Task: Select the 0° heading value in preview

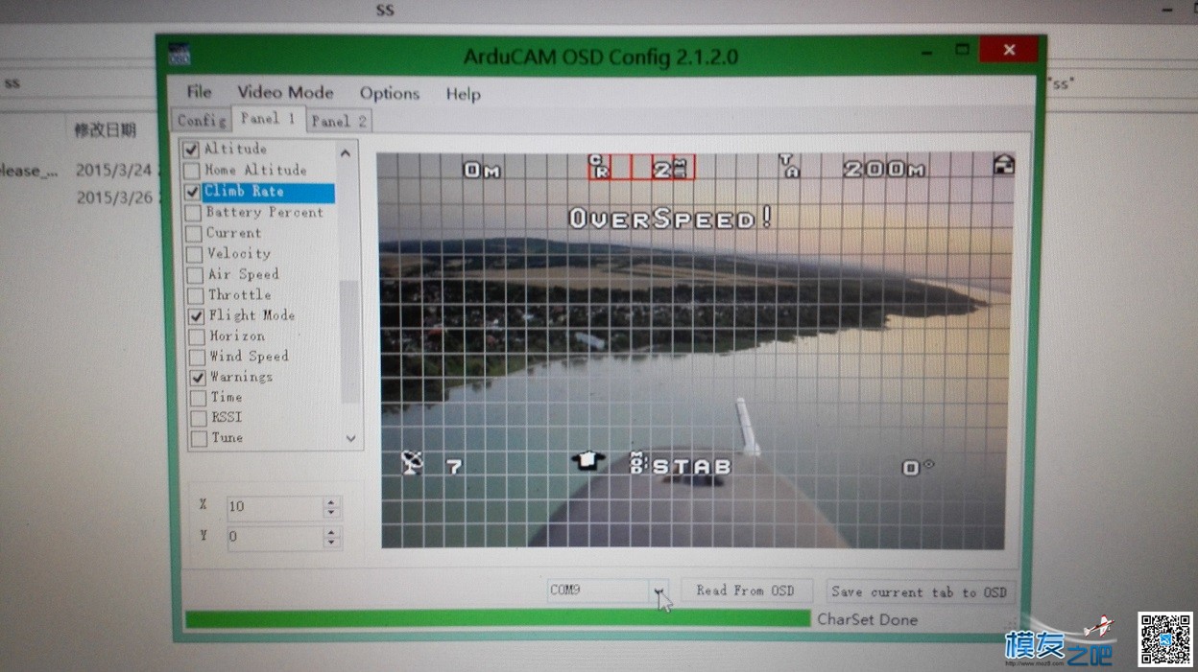Action: coord(918,468)
